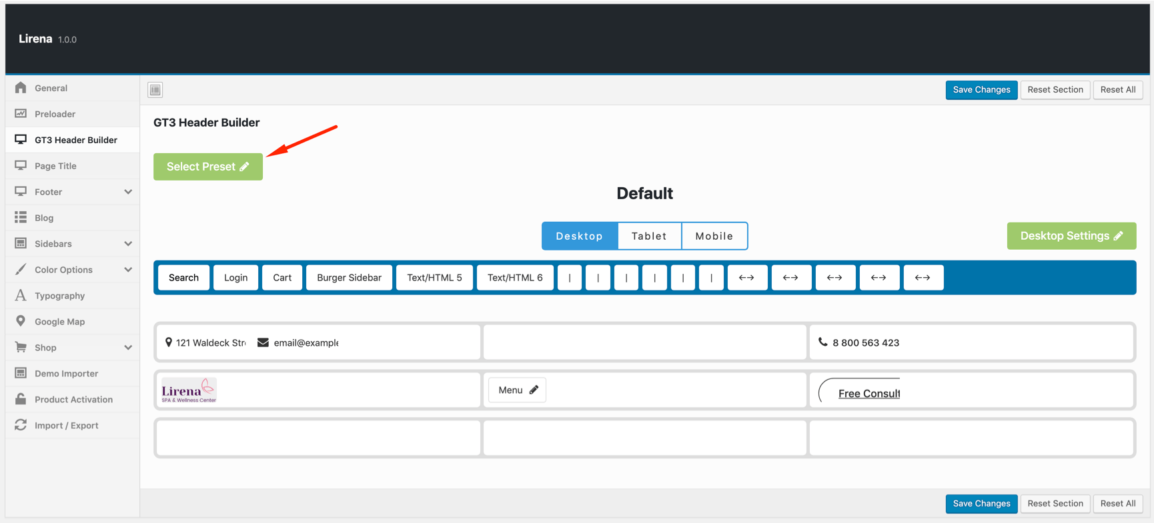The height and width of the screenshot is (523, 1154).
Task: Click the top Save Changes button
Action: coord(981,90)
